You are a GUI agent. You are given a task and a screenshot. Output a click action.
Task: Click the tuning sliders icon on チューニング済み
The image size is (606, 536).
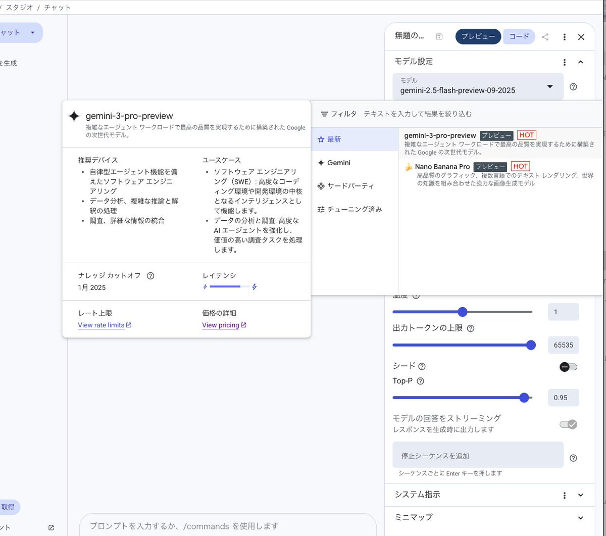click(x=321, y=209)
